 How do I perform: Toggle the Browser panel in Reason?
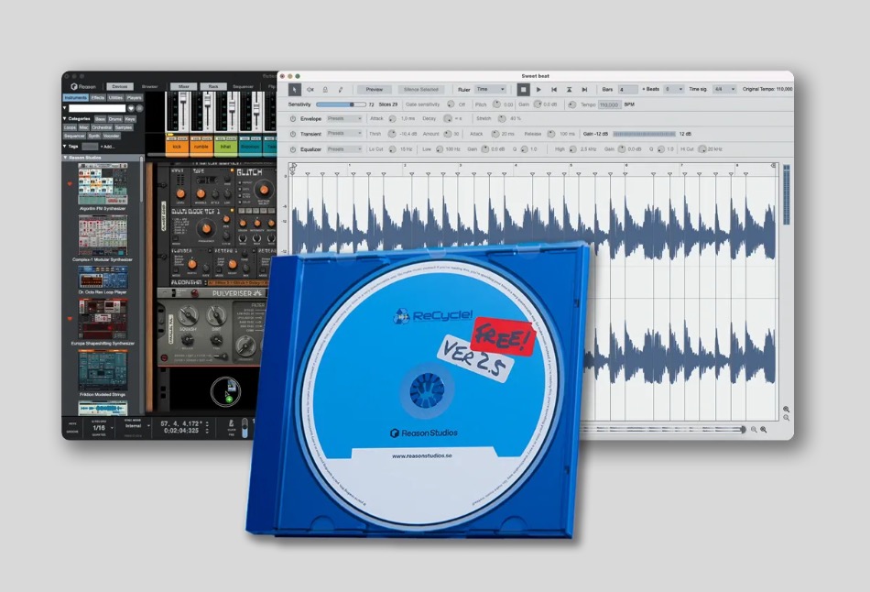click(150, 87)
